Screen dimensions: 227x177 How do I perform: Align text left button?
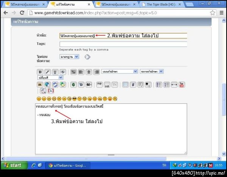tap(81, 72)
